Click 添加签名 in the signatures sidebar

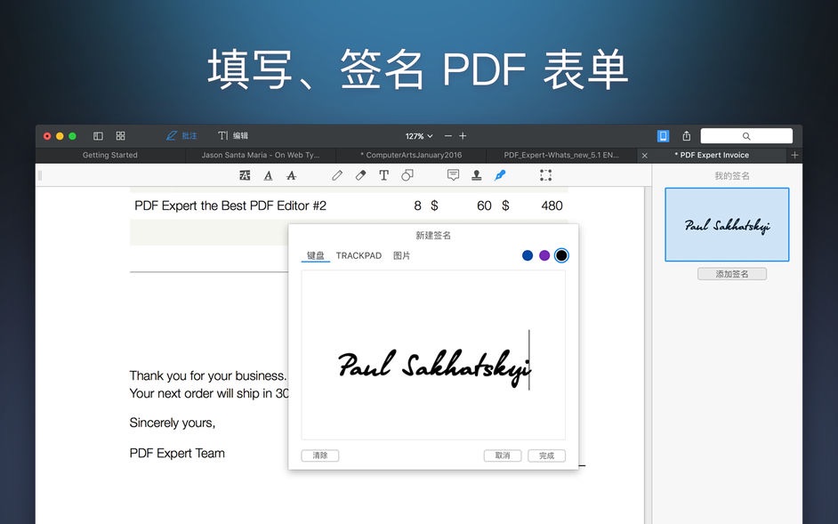731,273
